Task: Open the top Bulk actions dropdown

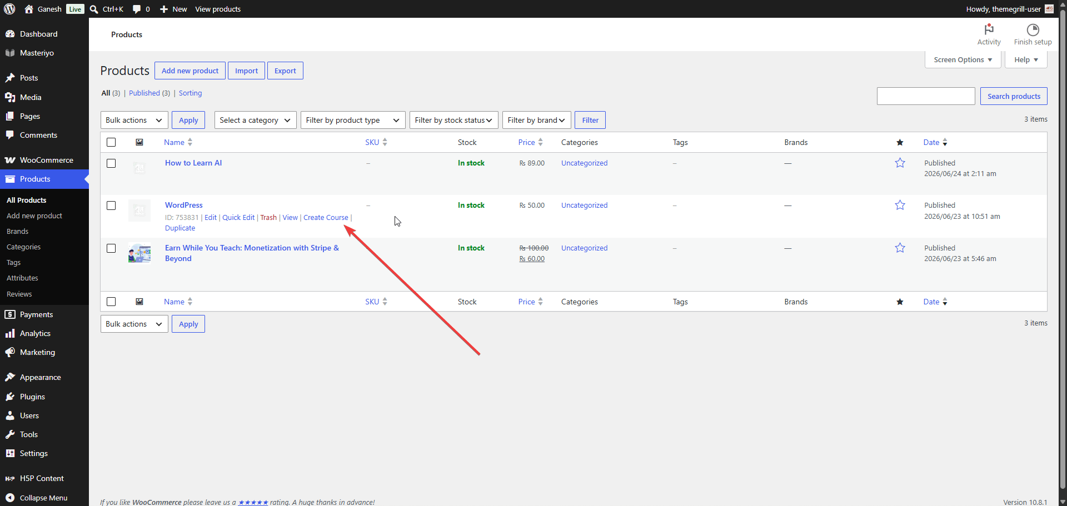Action: (134, 120)
